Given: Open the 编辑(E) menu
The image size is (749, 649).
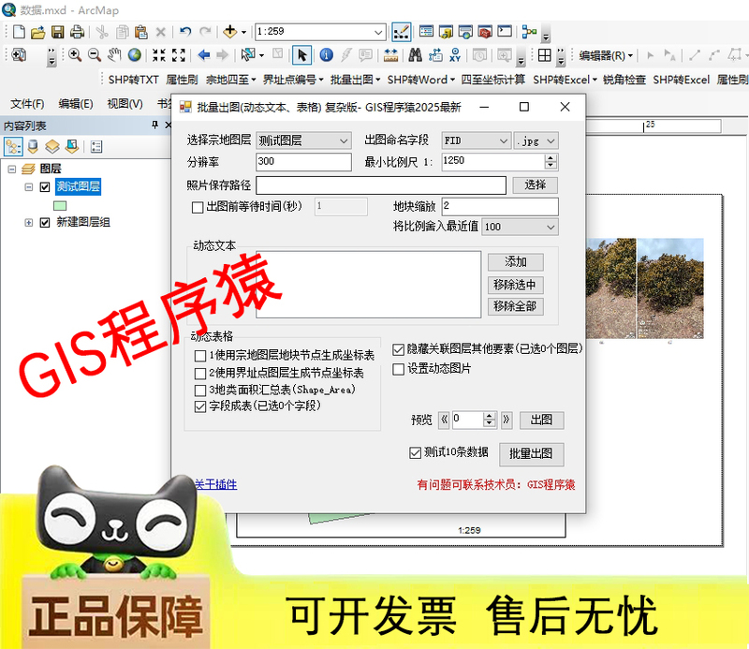Looking at the screenshot, I should 76,104.
